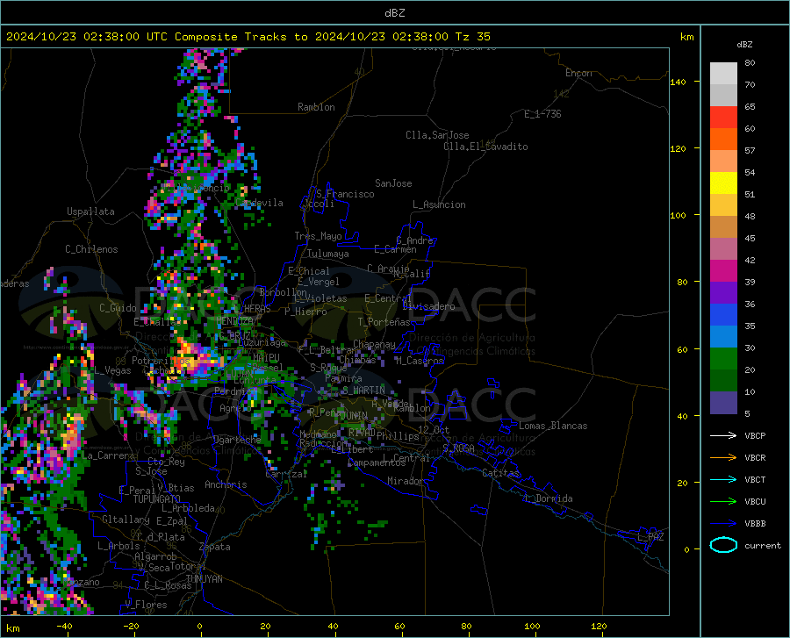Viewport: 790px width, 638px height.
Task: Click the cyan 'current' ellipse legend icon
Action: point(723,545)
